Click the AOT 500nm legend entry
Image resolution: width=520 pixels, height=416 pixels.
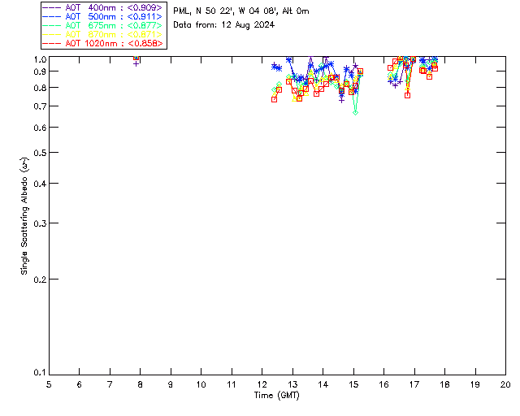pyautogui.click(x=102, y=16)
